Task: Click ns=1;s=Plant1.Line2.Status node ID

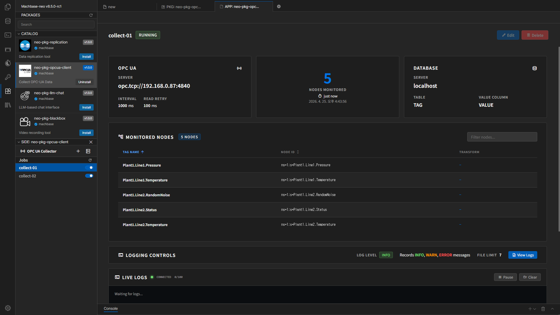Action: [x=304, y=210]
